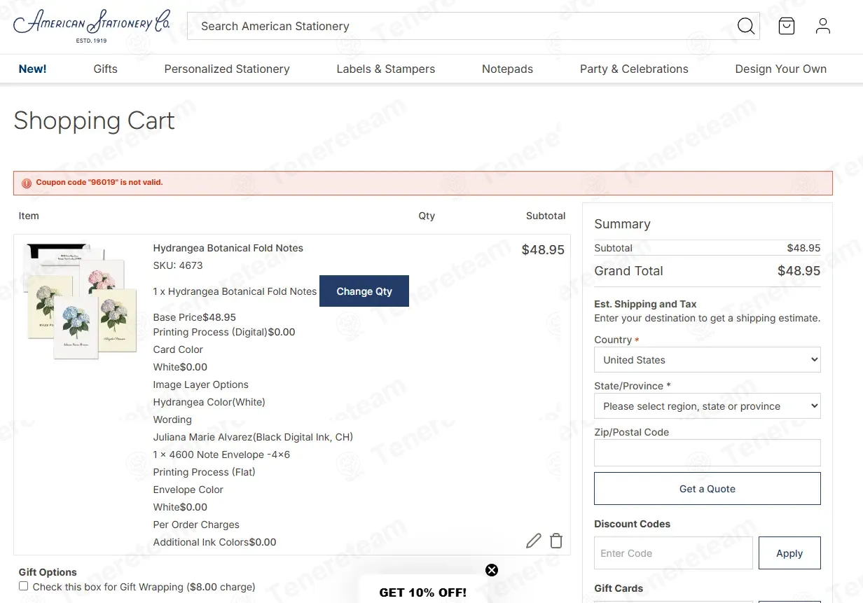Click the Change Qty button
863x603 pixels.
click(x=364, y=291)
